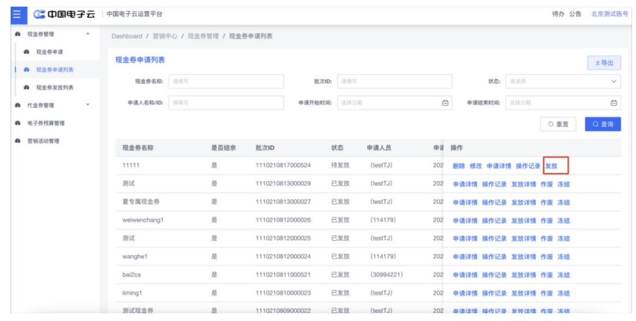The height and width of the screenshot is (321, 636).
Task: Click 作废 for the weiwenchang1 row
Action: (x=547, y=221)
